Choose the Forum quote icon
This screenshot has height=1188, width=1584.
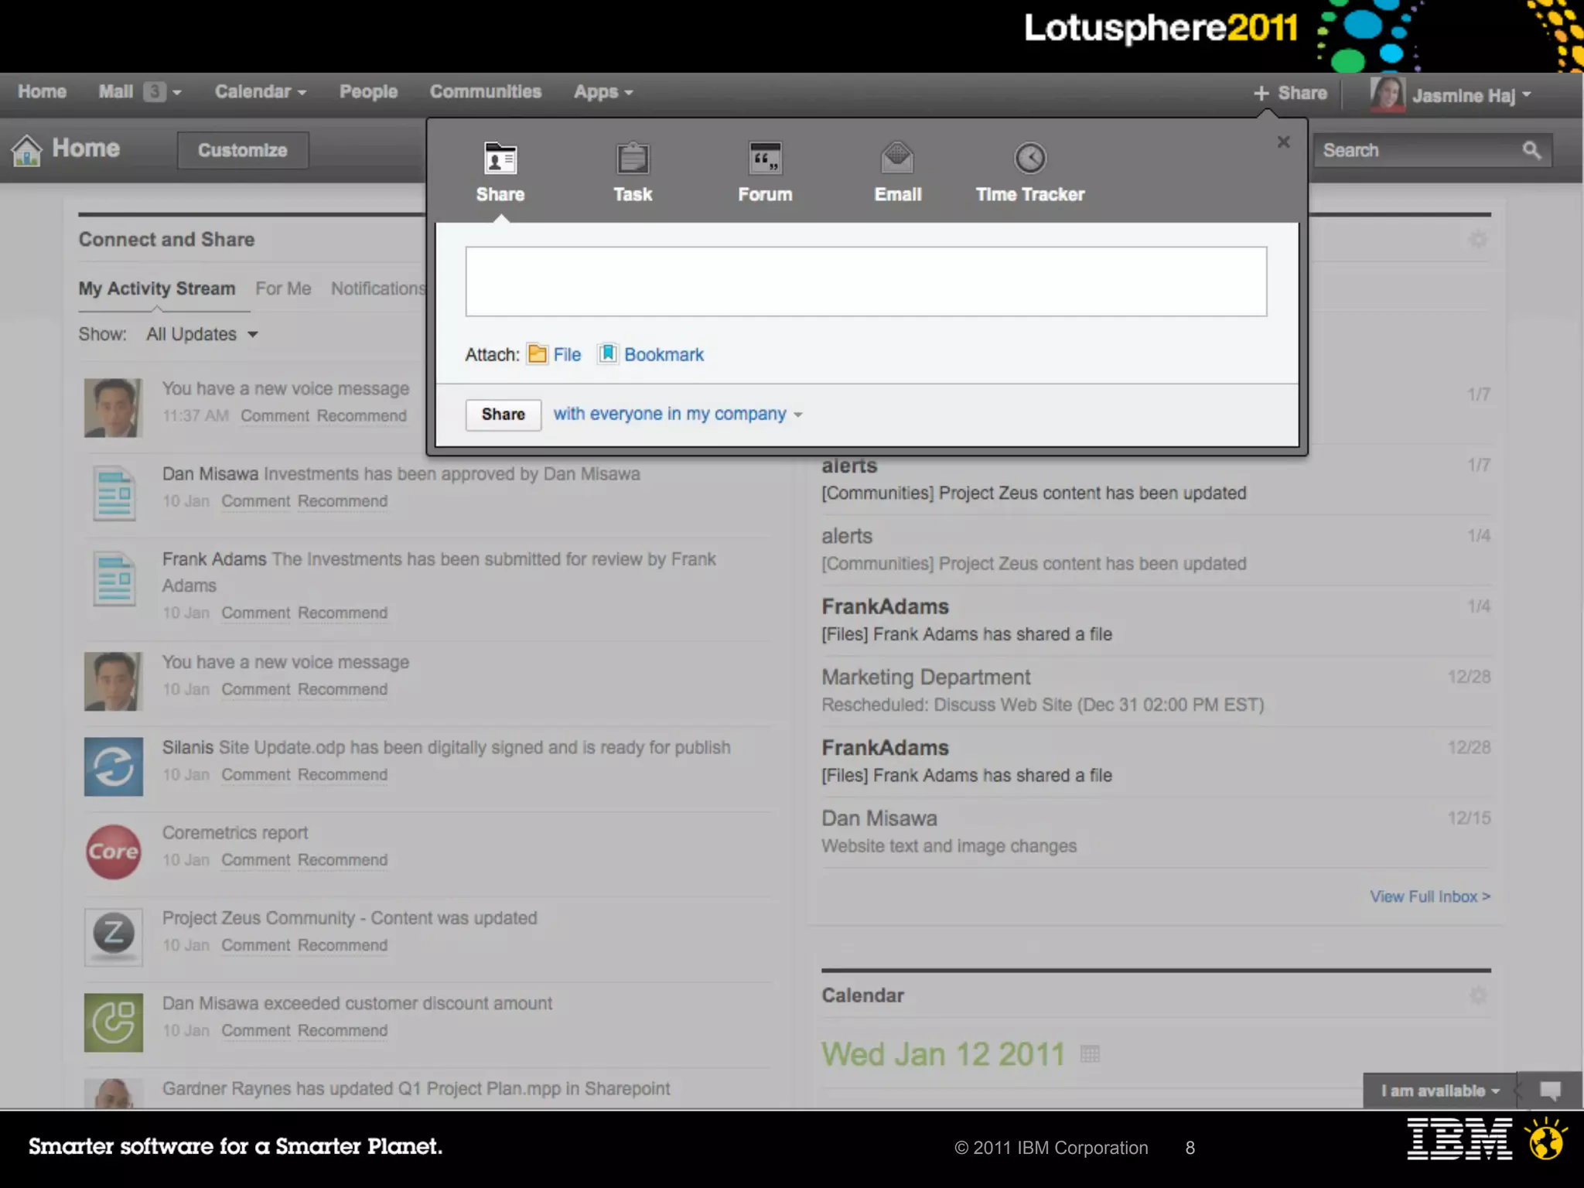765,159
